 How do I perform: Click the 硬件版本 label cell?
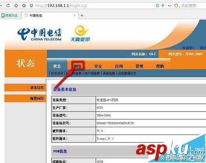(73, 131)
